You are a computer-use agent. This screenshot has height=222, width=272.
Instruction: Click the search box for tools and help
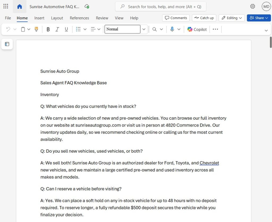click(x=160, y=7)
